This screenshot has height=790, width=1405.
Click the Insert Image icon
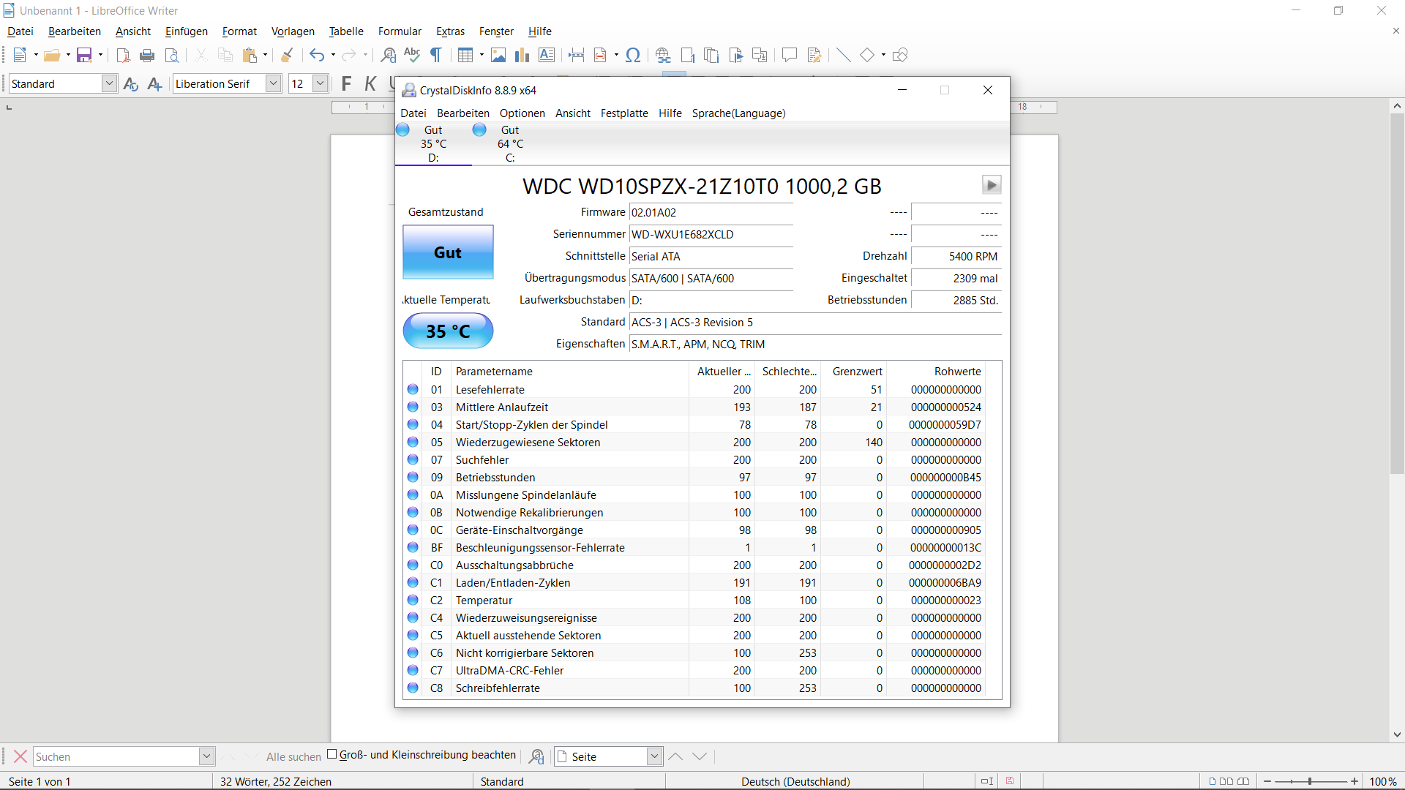click(x=498, y=55)
